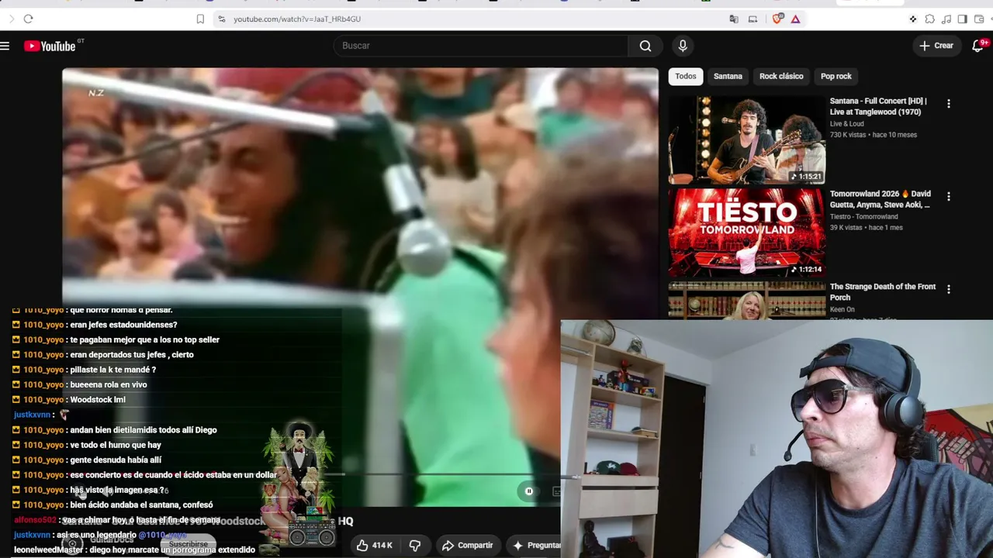Open the install app icon in address bar
Viewport: 993px width, 558px height.
point(753,19)
